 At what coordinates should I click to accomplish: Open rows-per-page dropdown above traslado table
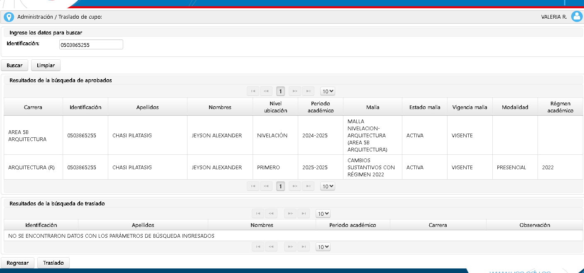pos(323,214)
